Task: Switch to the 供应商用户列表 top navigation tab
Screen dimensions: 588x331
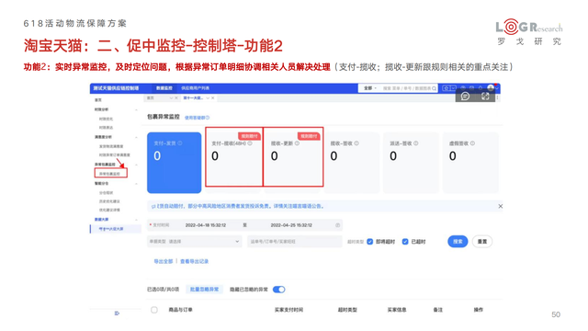Action: point(195,88)
